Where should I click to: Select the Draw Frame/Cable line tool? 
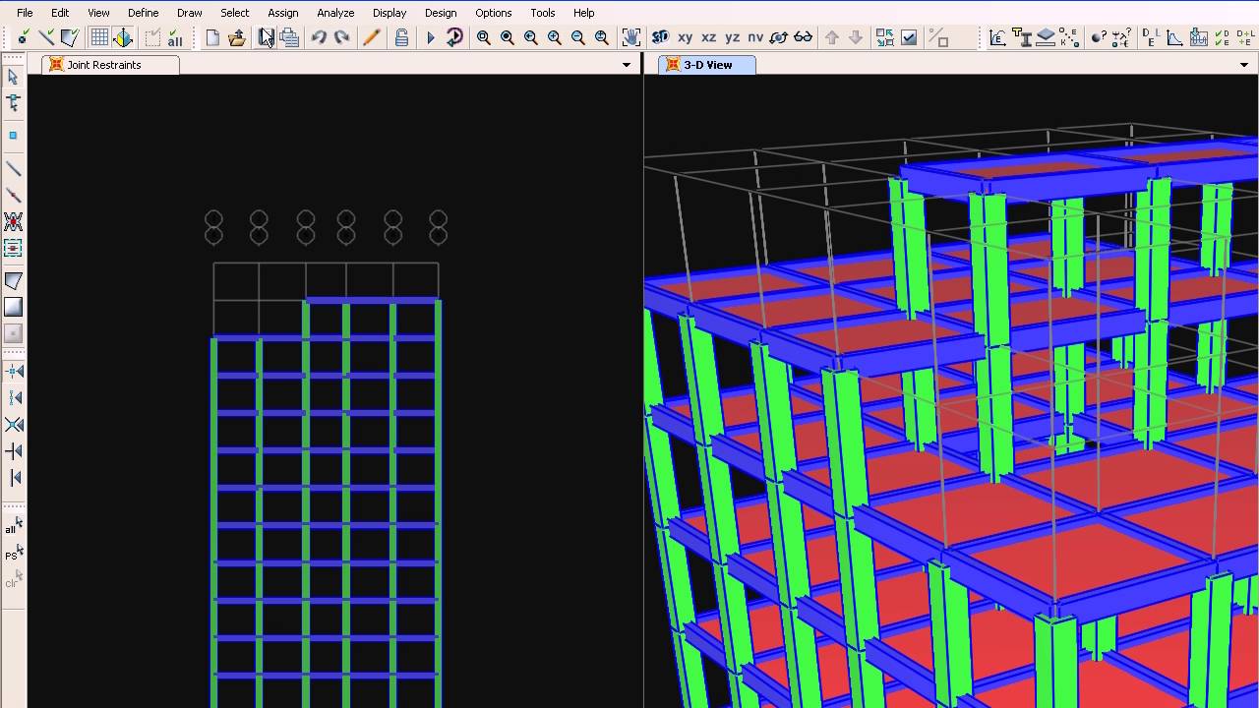tap(14, 168)
